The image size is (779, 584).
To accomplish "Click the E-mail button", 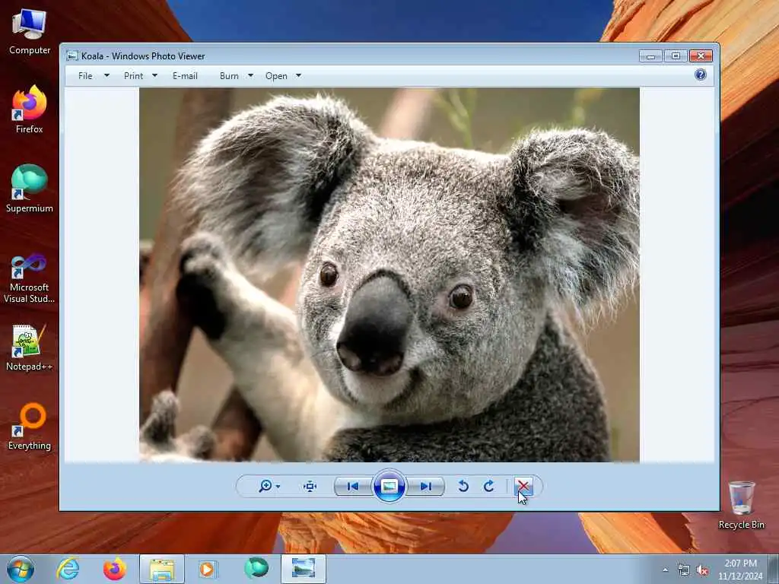I will tap(185, 76).
